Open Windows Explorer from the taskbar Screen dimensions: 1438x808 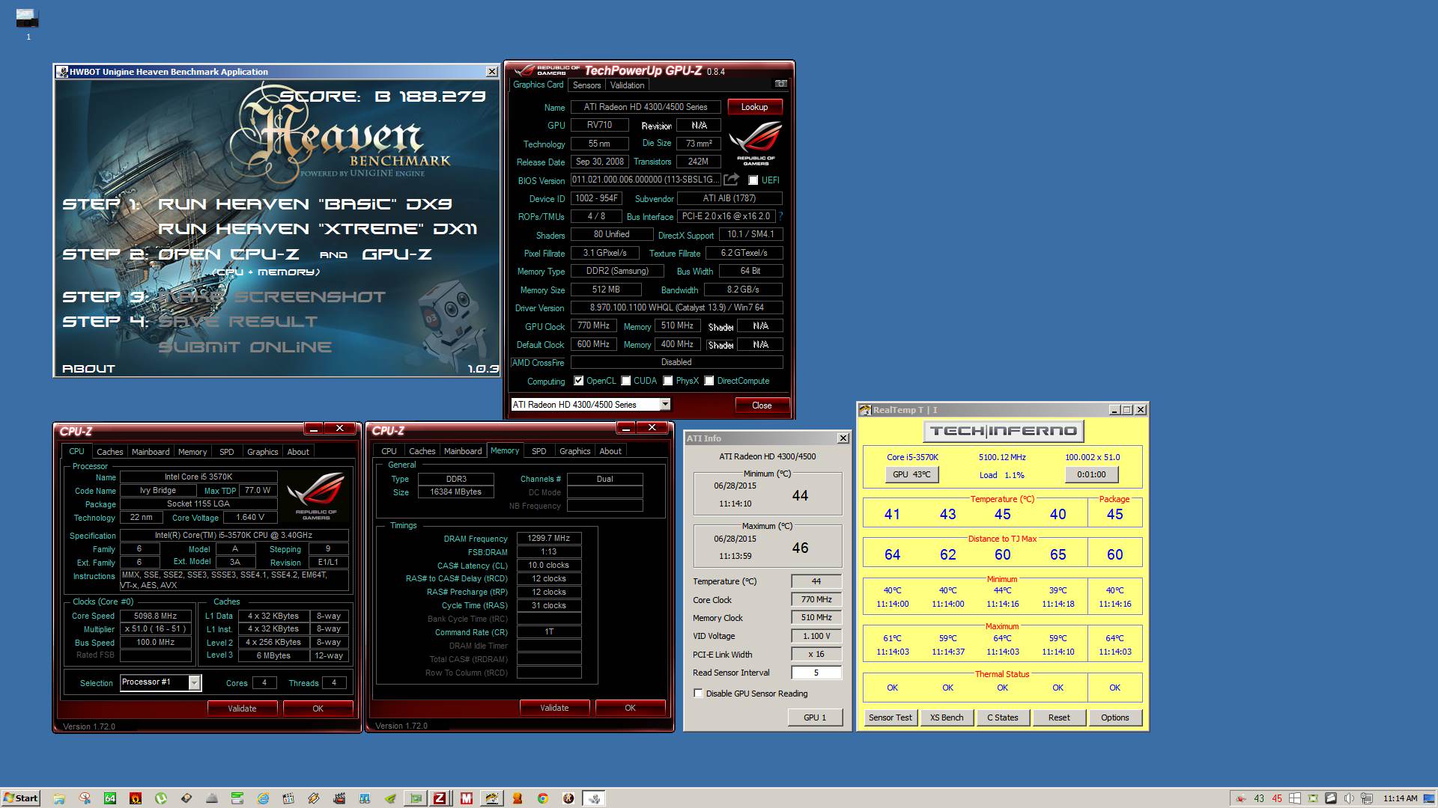pos(59,798)
